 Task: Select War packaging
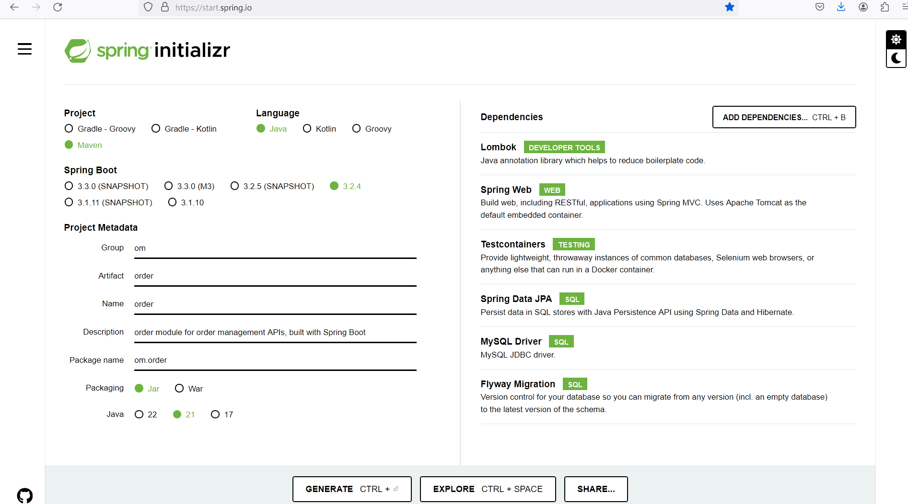(189, 389)
